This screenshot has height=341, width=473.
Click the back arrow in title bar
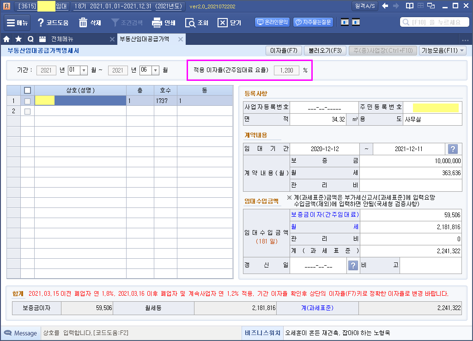[x=385, y=6]
